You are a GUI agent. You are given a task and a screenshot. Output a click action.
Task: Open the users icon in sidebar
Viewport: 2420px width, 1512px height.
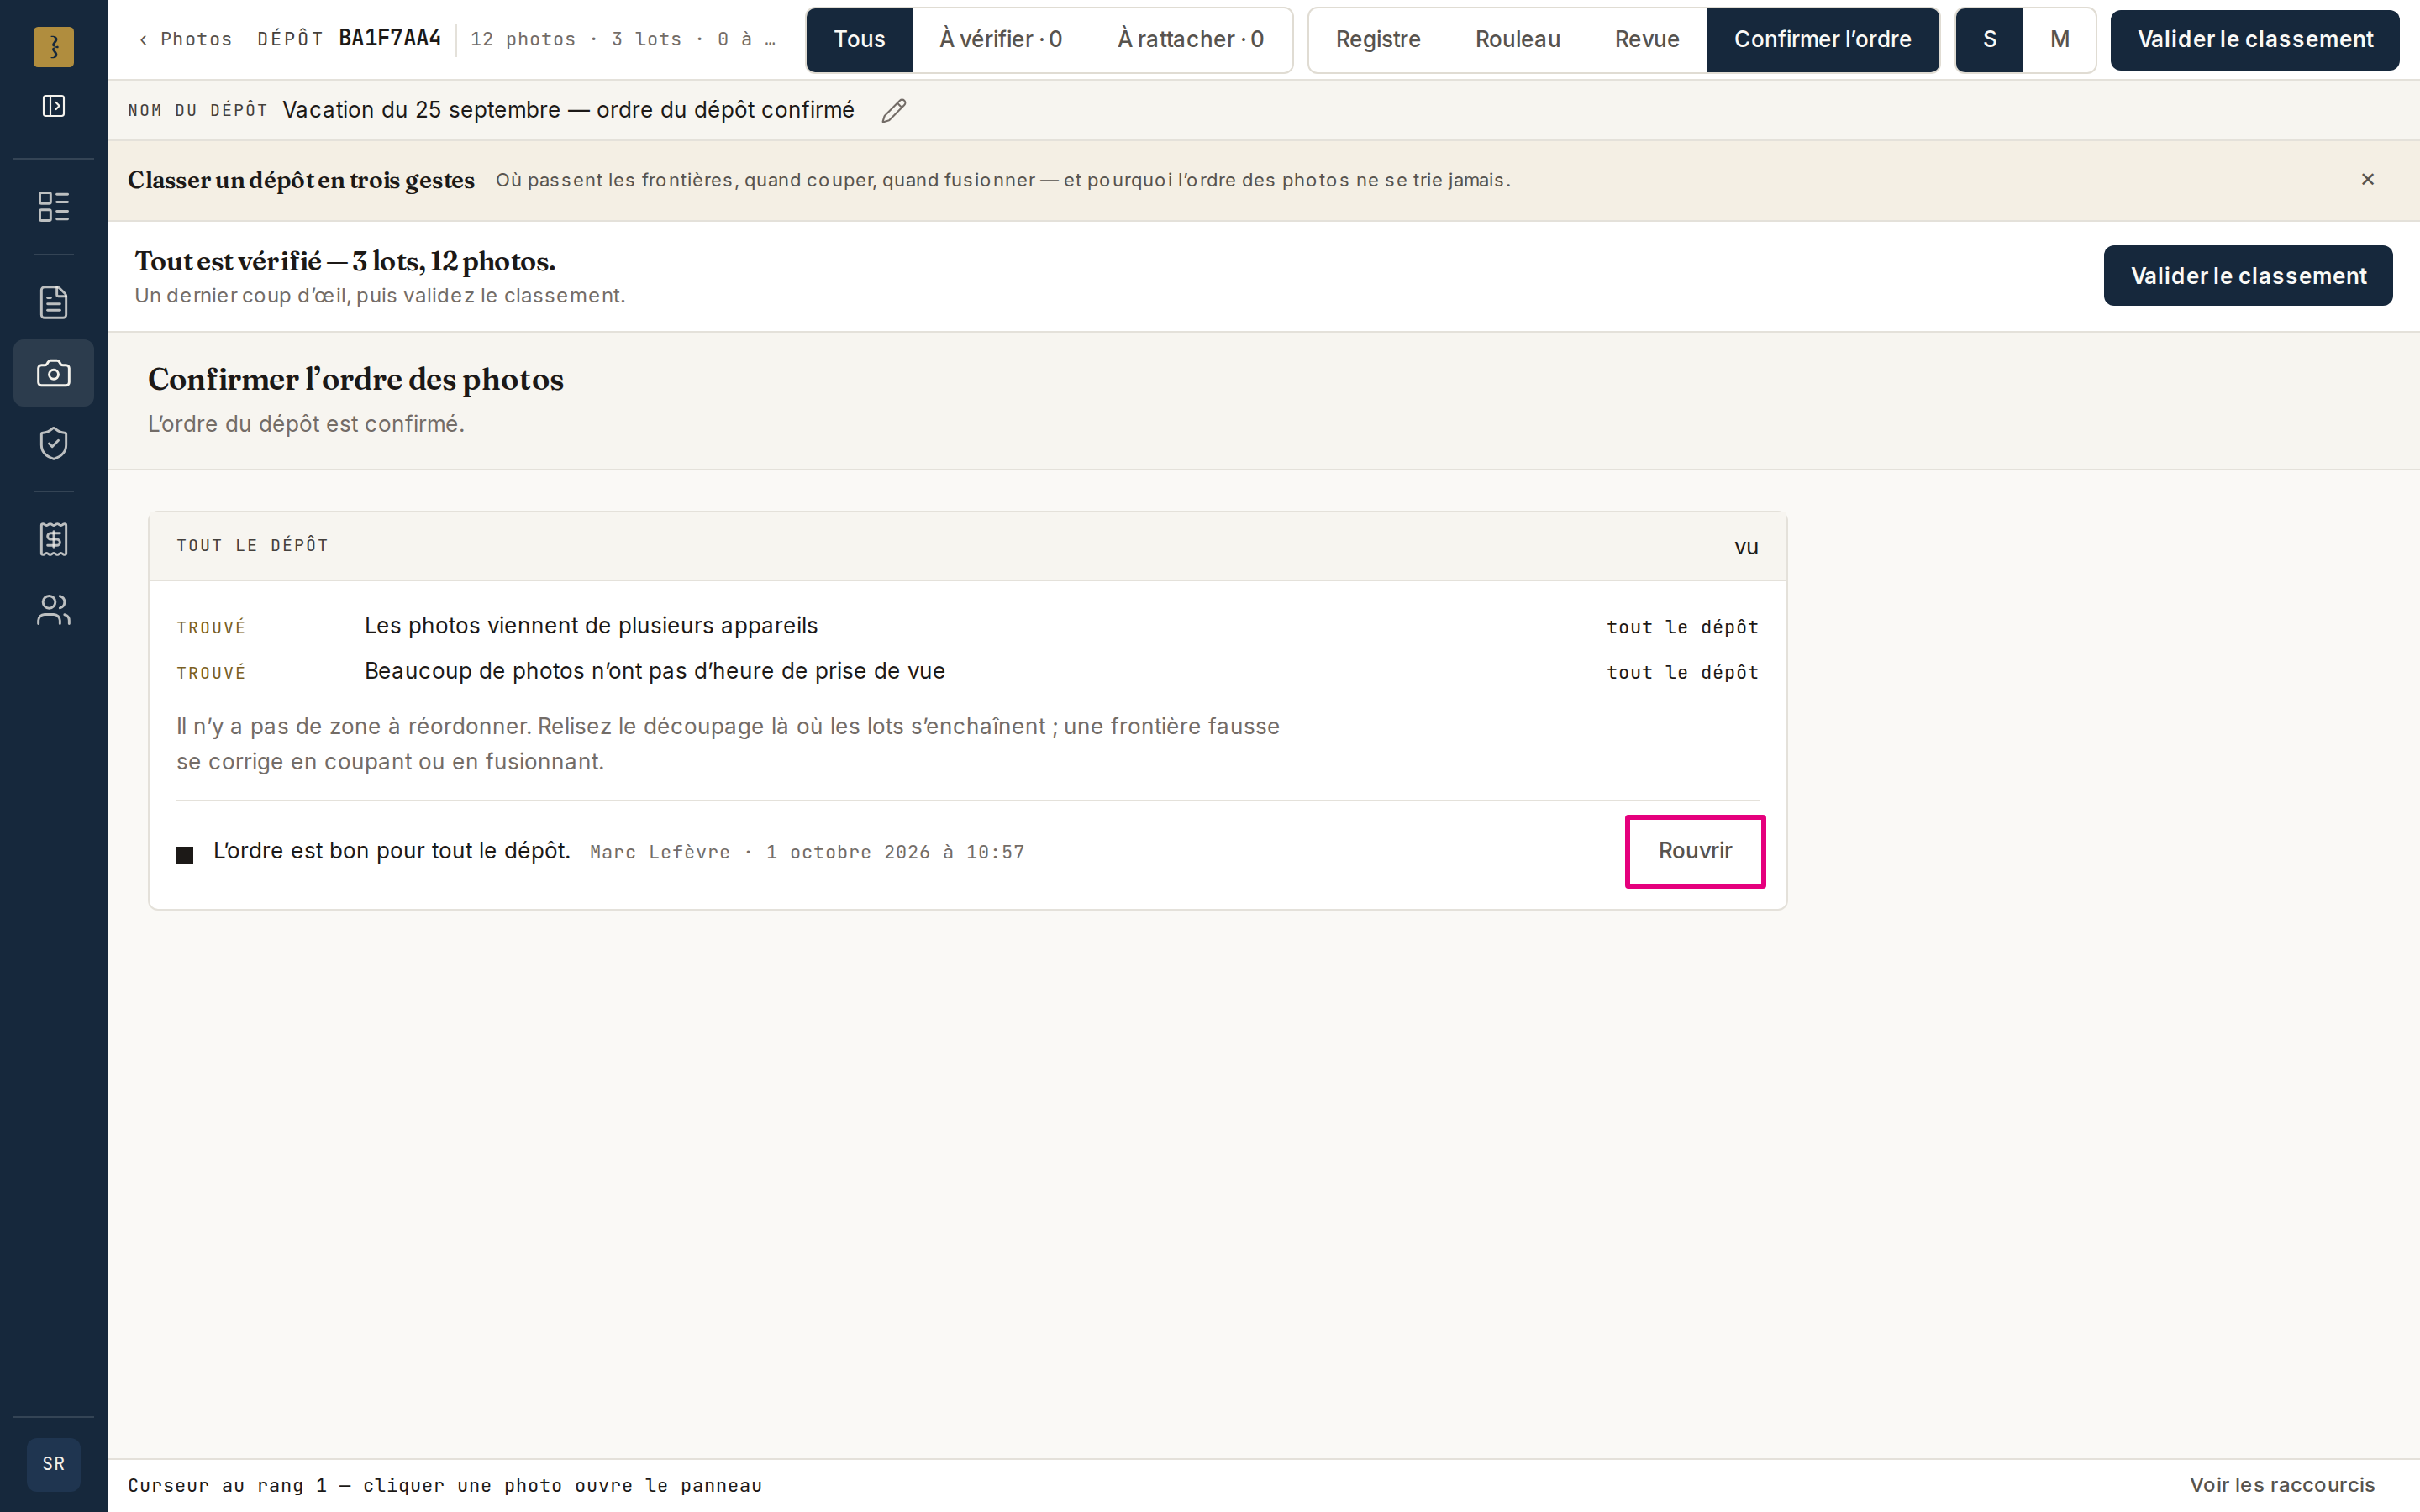pos(53,610)
